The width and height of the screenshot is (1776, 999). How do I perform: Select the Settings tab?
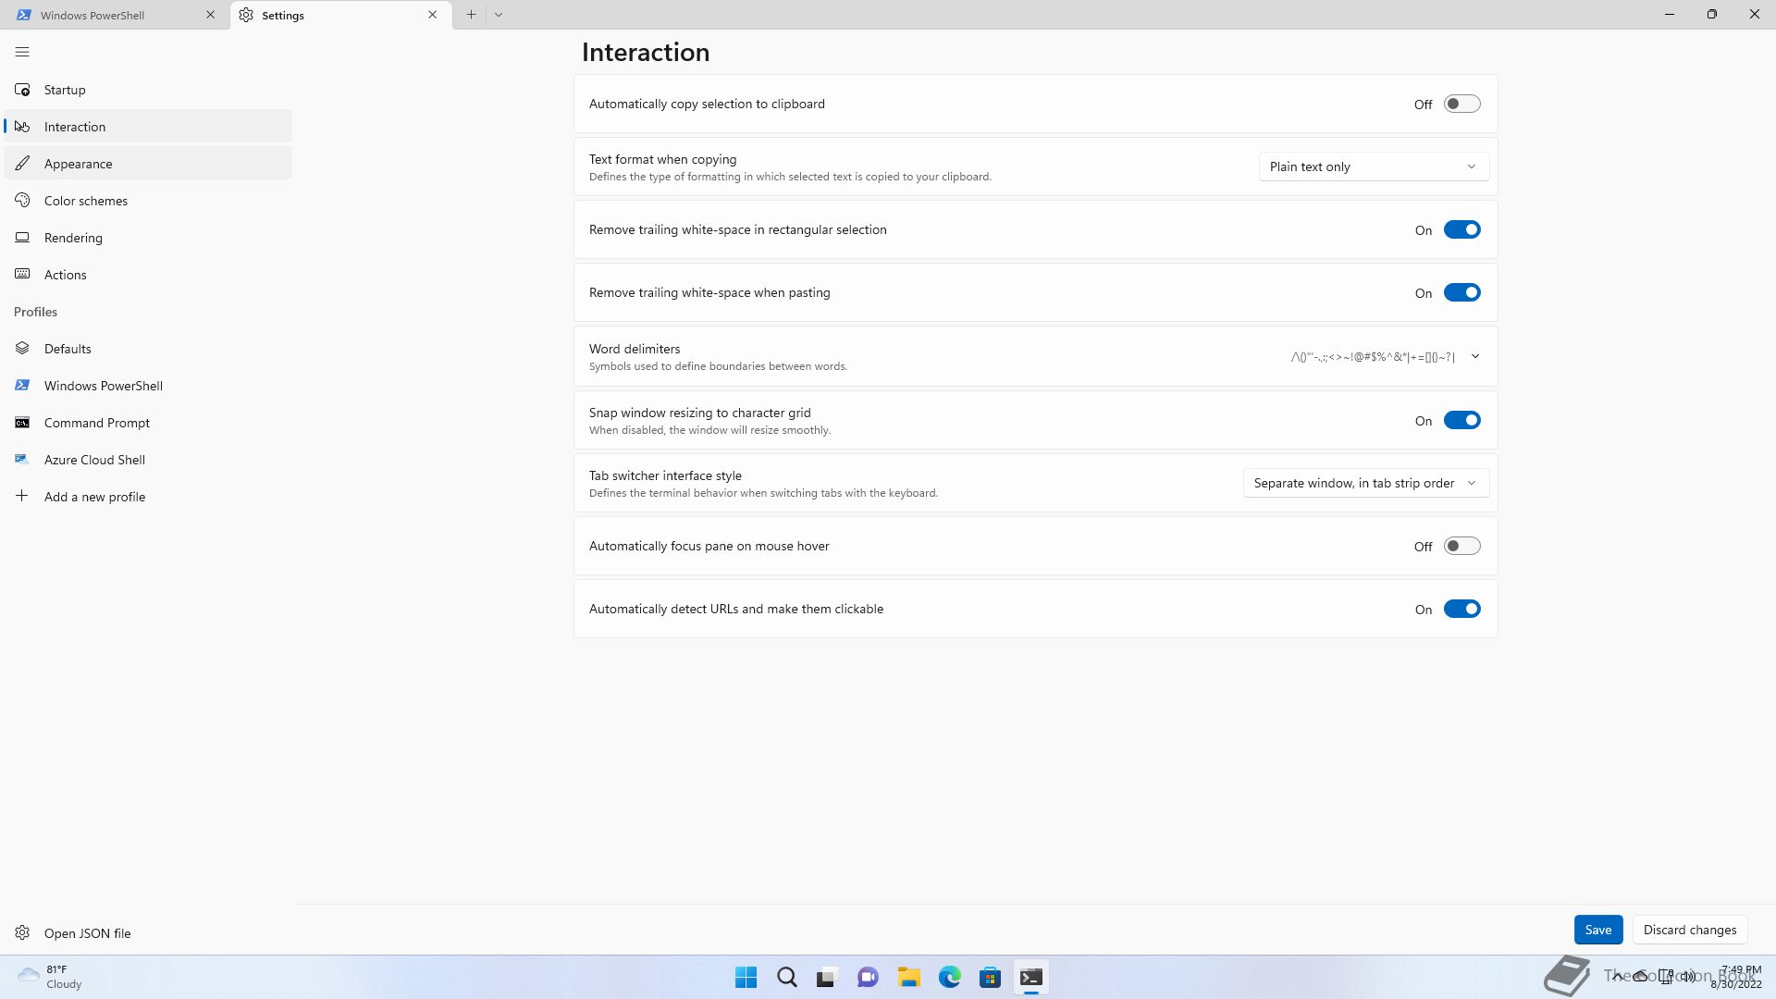tap(340, 15)
